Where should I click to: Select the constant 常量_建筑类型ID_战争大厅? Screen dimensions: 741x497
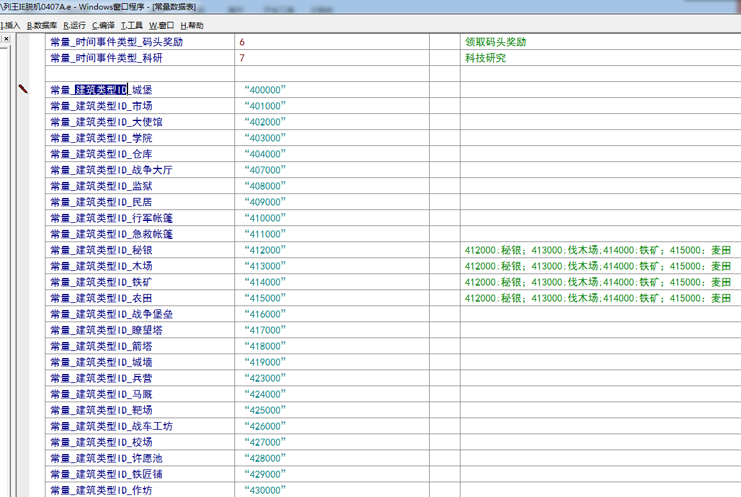click(x=111, y=170)
